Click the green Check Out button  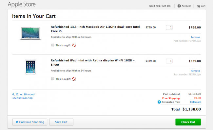pyautogui.click(x=188, y=122)
